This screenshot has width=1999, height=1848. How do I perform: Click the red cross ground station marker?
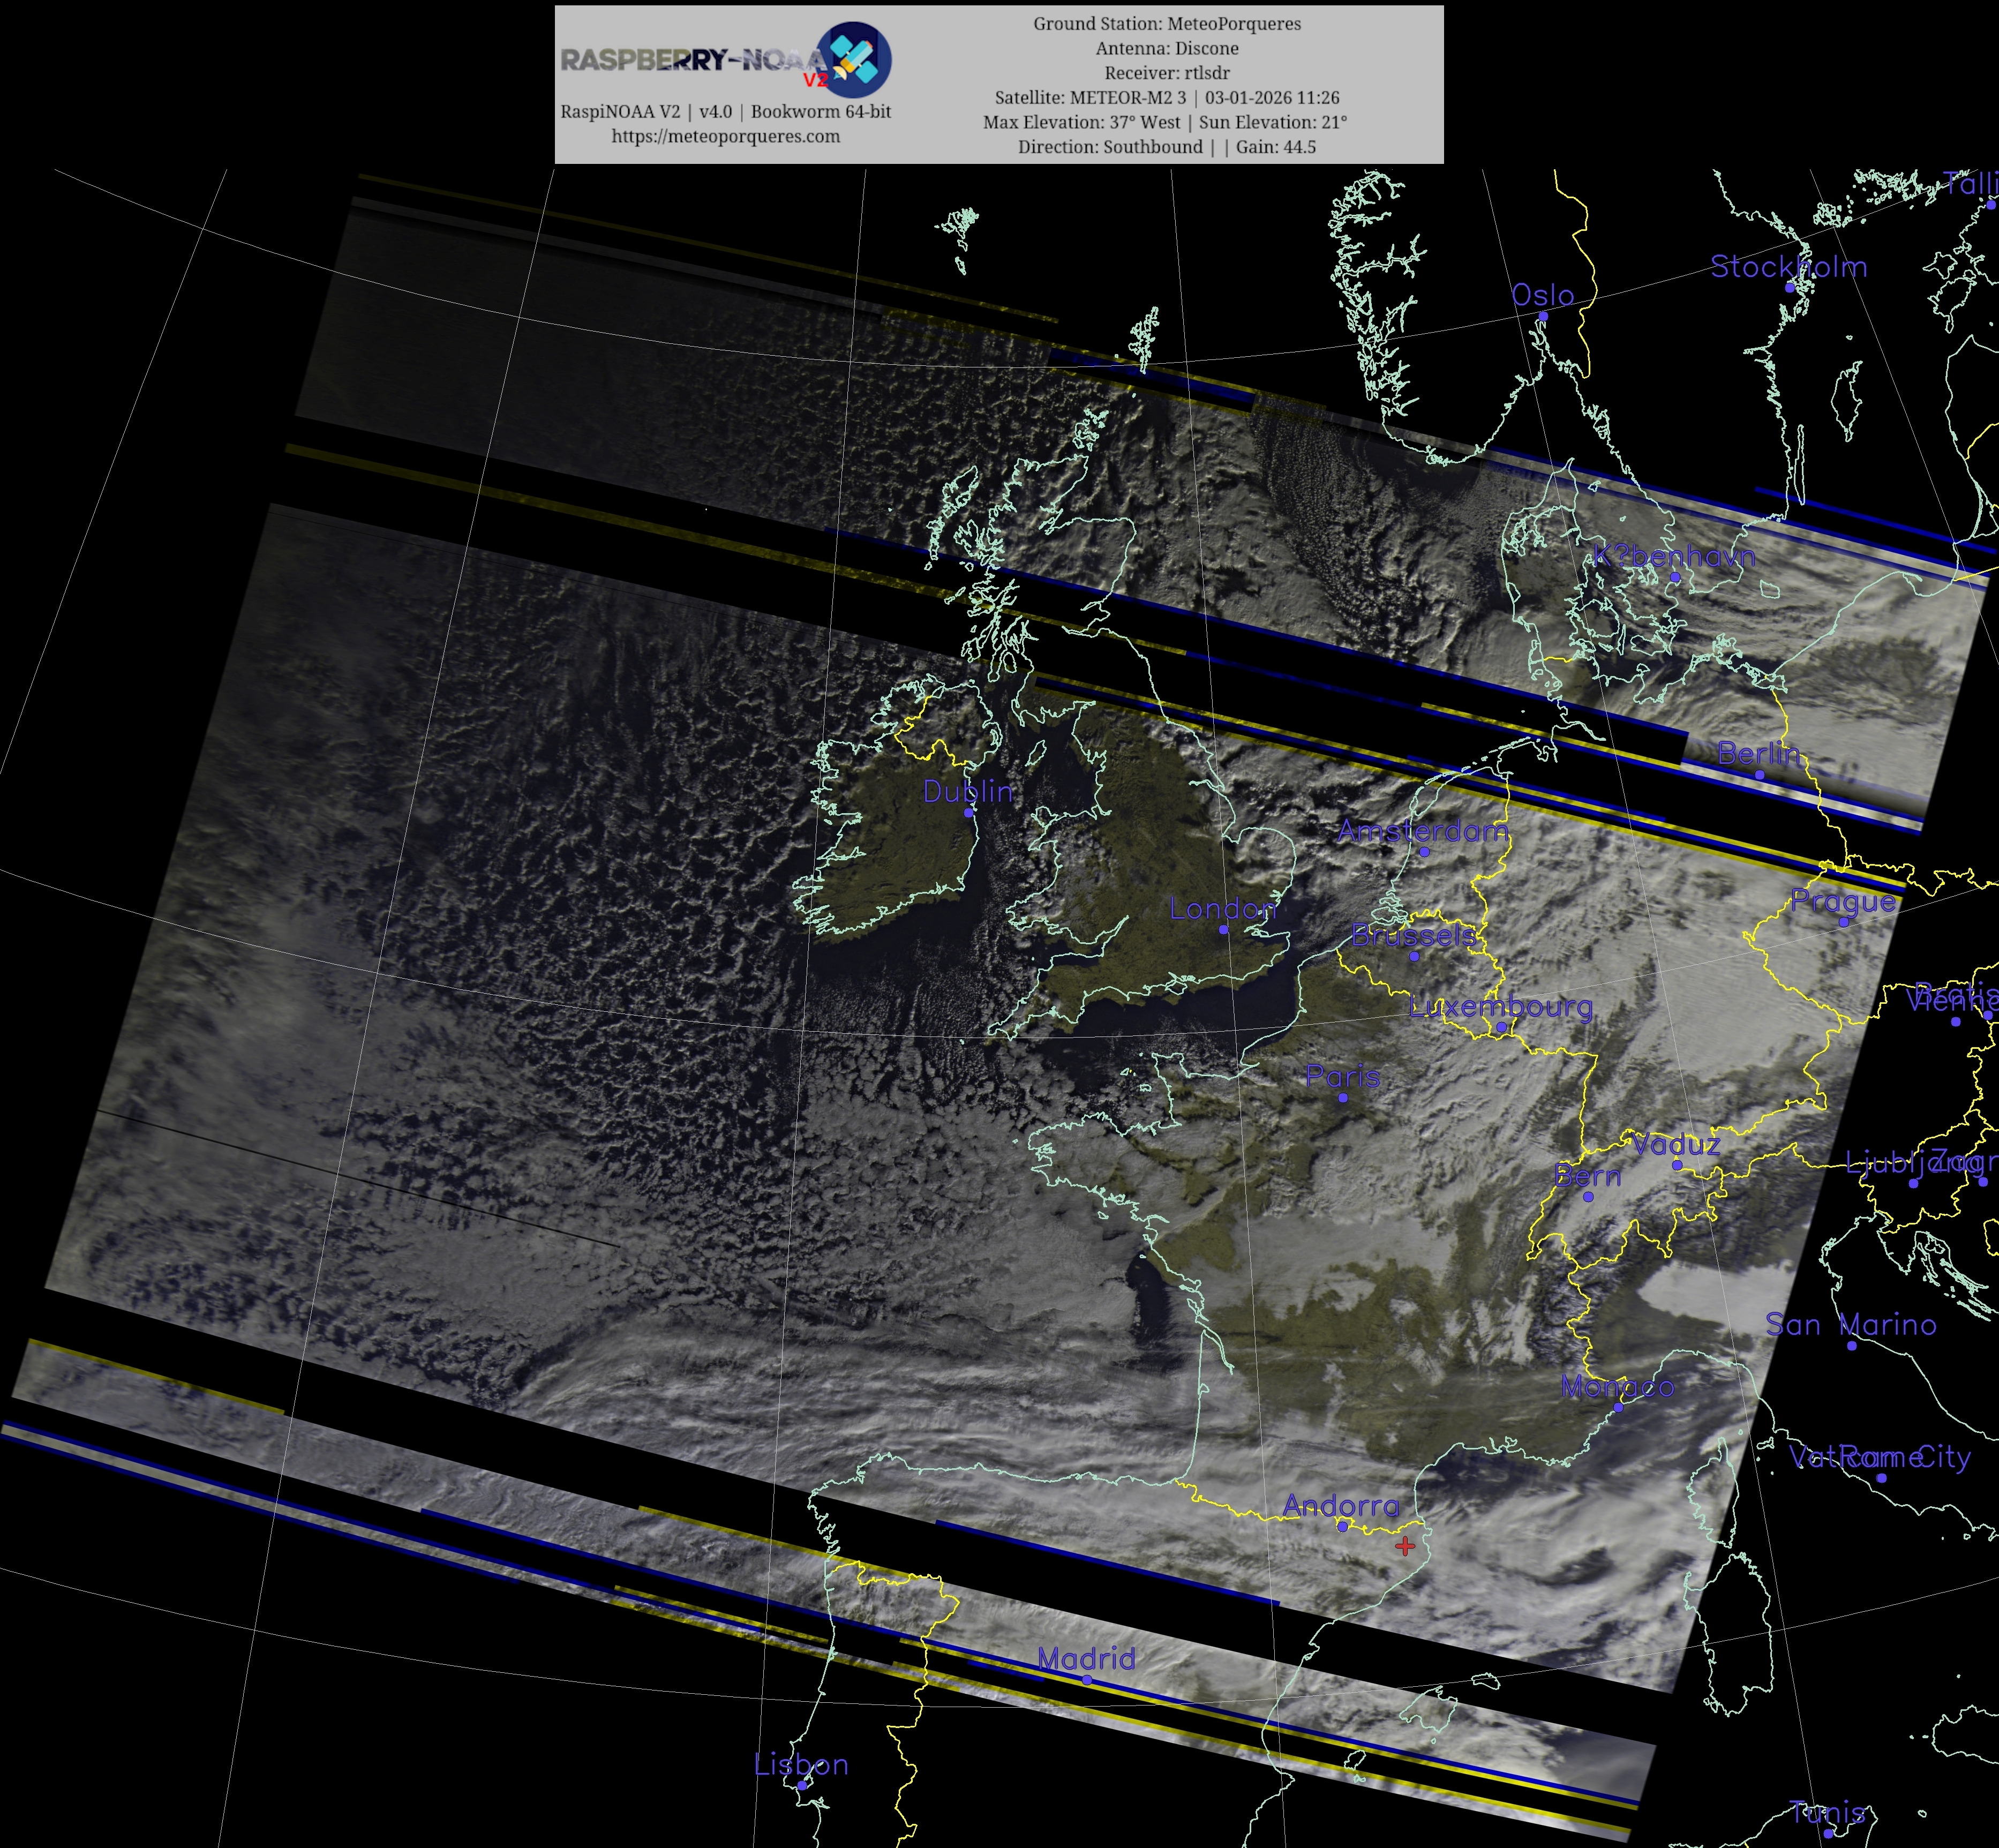pyautogui.click(x=1405, y=1546)
